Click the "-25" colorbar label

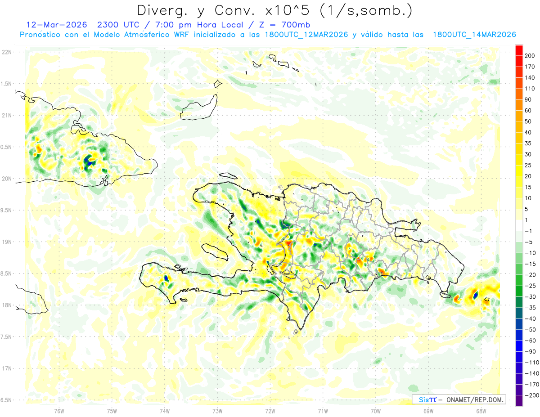[x=530, y=286]
